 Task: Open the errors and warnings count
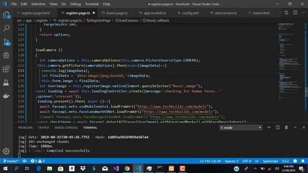(38, 161)
